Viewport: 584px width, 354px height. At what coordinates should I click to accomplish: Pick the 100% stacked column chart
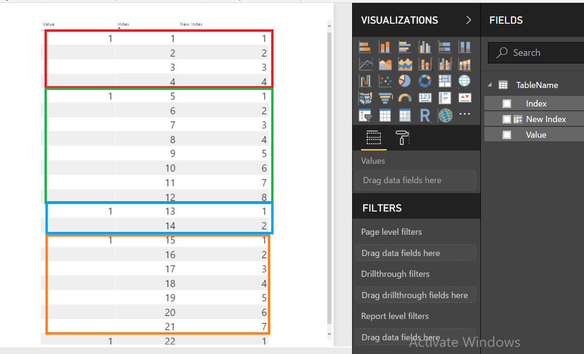click(465, 47)
